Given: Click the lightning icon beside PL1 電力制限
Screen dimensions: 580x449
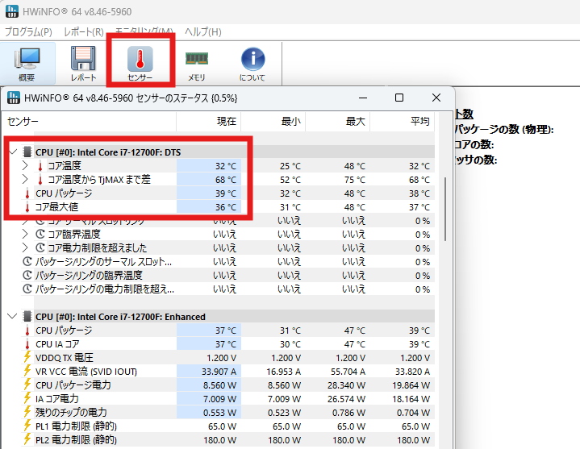Looking at the screenshot, I should pos(27,426).
